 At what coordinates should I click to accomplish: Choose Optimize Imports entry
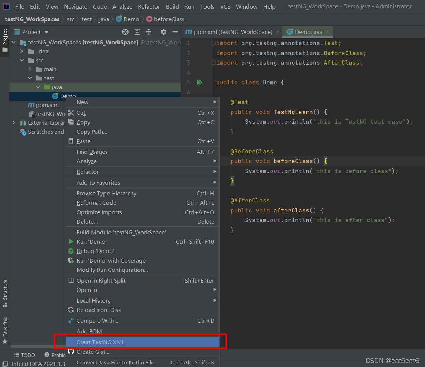pos(143,212)
